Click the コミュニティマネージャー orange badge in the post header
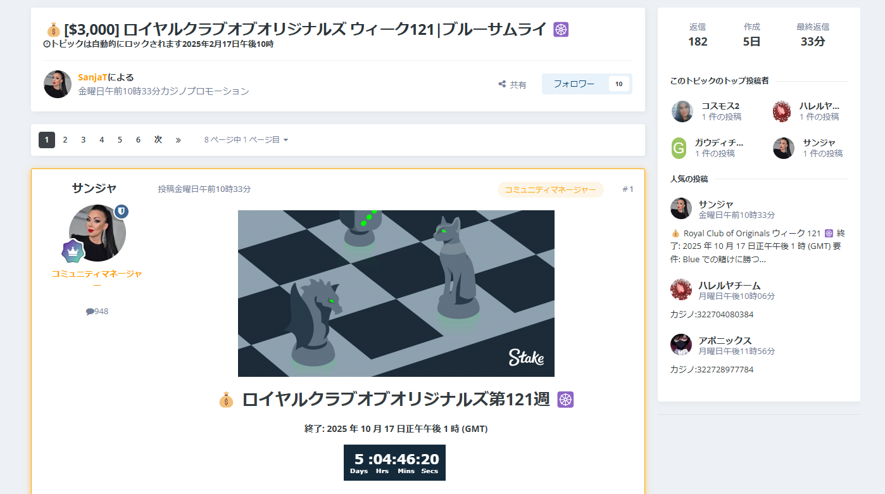885x494 pixels. (550, 189)
